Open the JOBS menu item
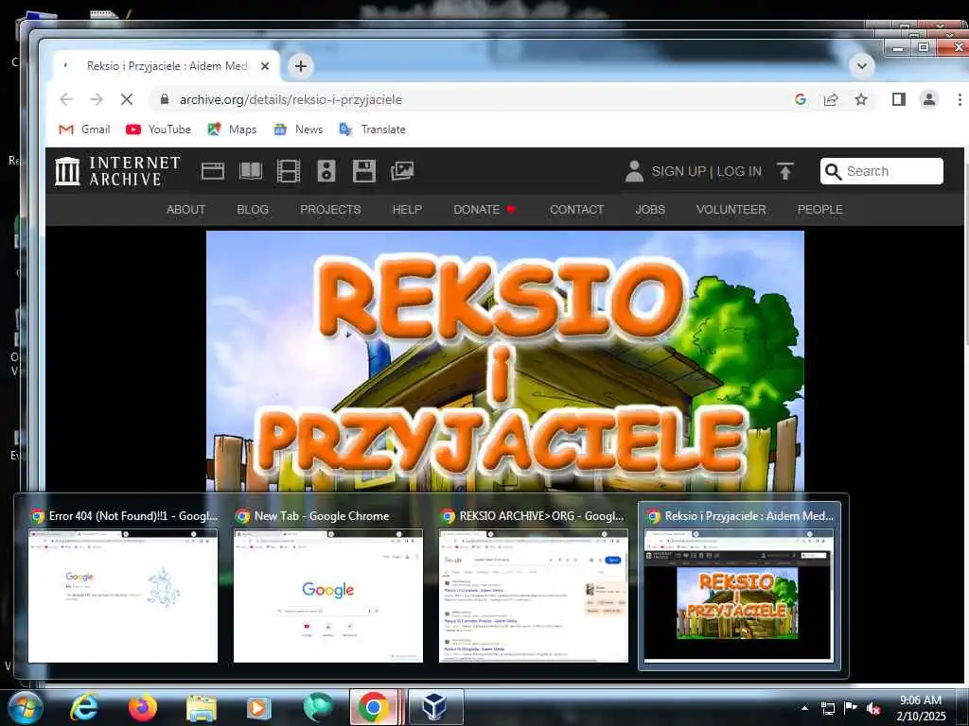 tap(650, 210)
